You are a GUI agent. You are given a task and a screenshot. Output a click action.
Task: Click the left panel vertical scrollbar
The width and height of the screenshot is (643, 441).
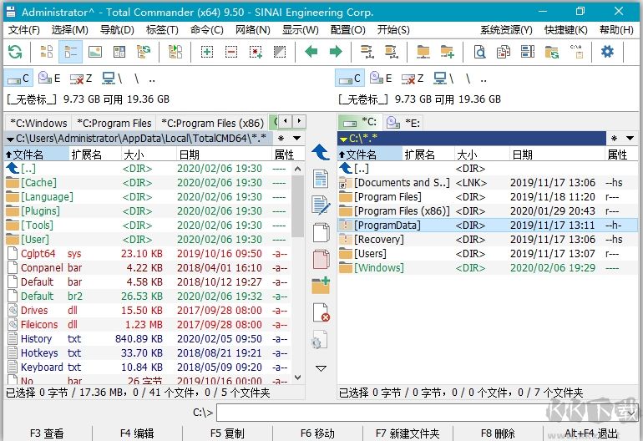coord(298,267)
